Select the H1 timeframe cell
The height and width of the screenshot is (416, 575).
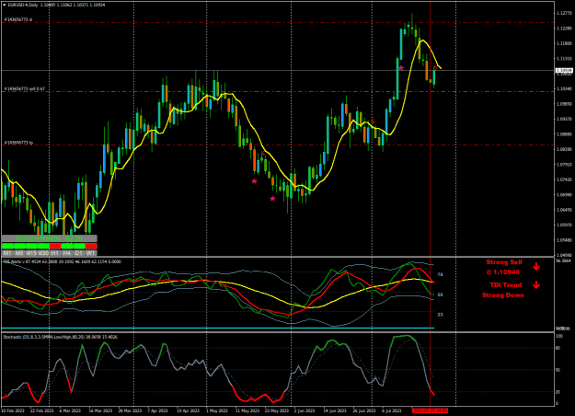pos(55,253)
